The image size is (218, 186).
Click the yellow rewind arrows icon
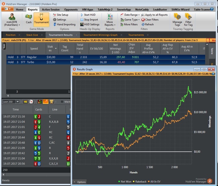tap(26, 102)
